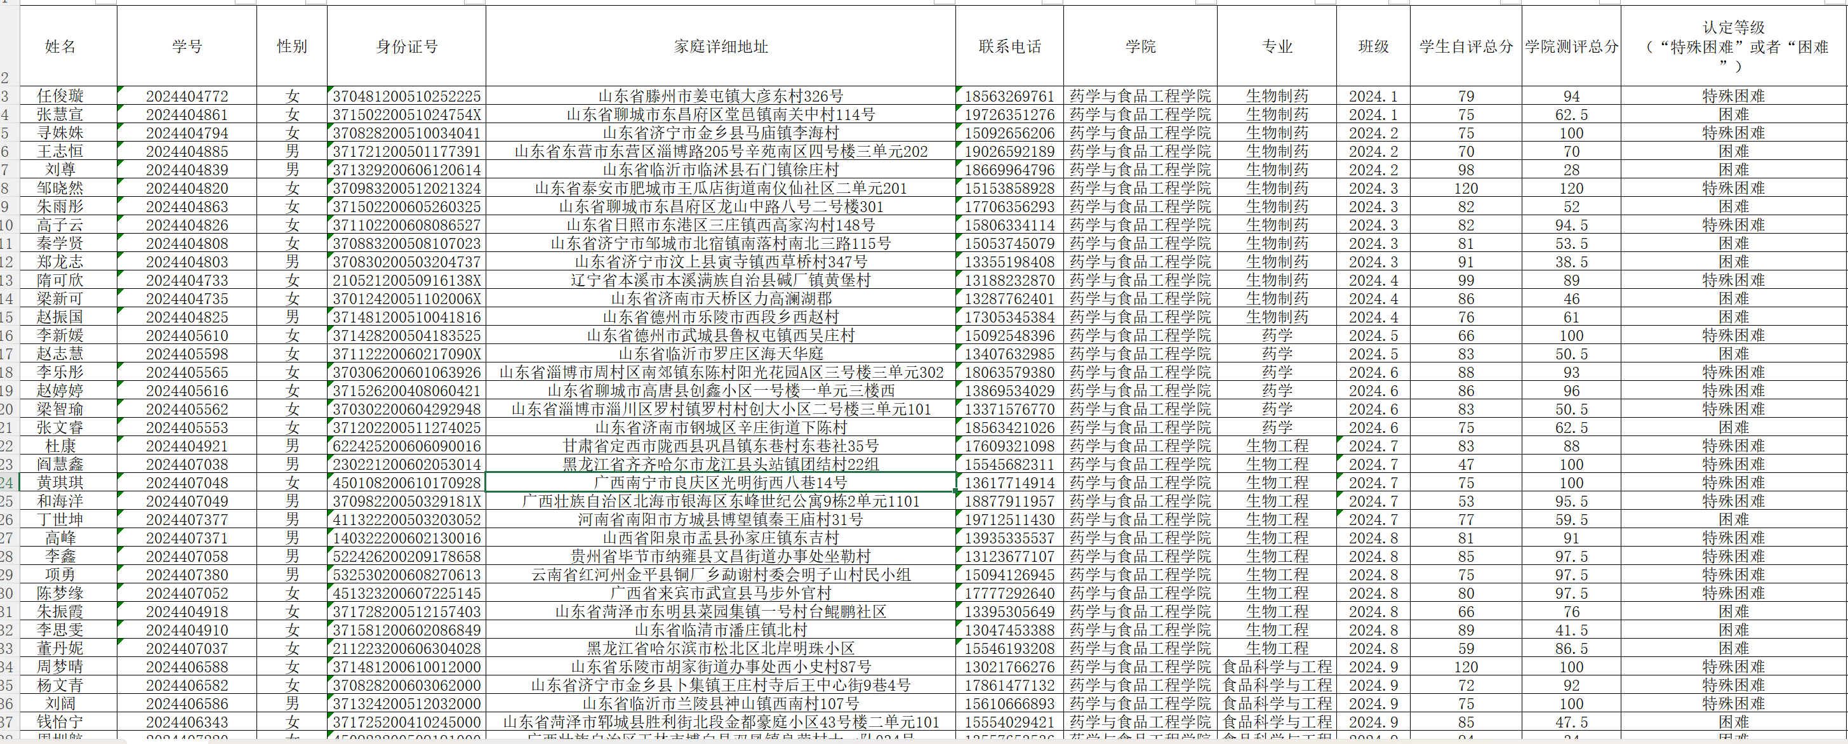1848x744 pixels.
Task: Select the name cell 钱怡宁
Action: tap(60, 722)
